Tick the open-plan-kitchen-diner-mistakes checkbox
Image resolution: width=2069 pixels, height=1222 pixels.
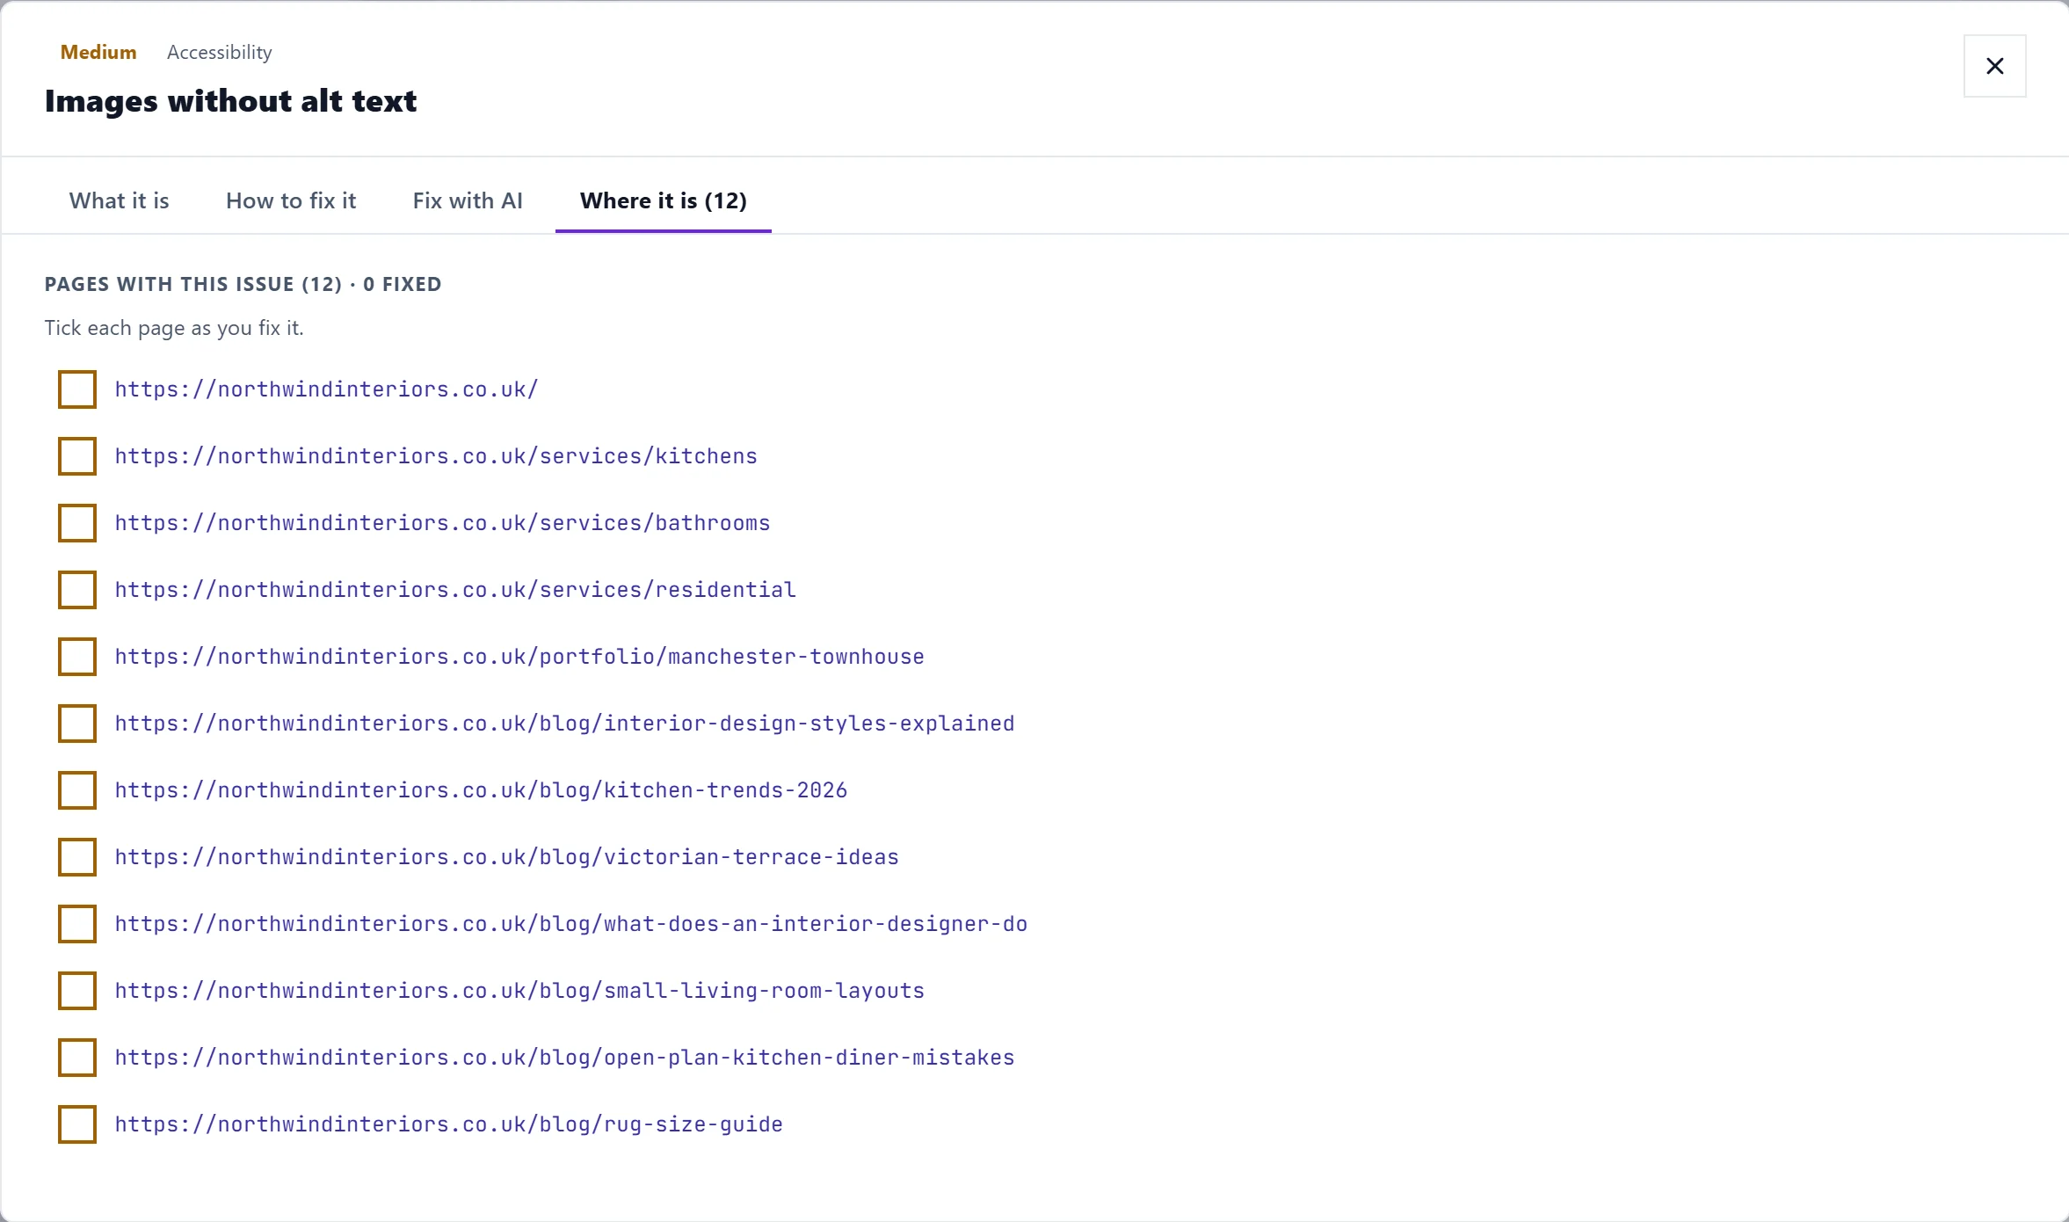pos(77,1058)
